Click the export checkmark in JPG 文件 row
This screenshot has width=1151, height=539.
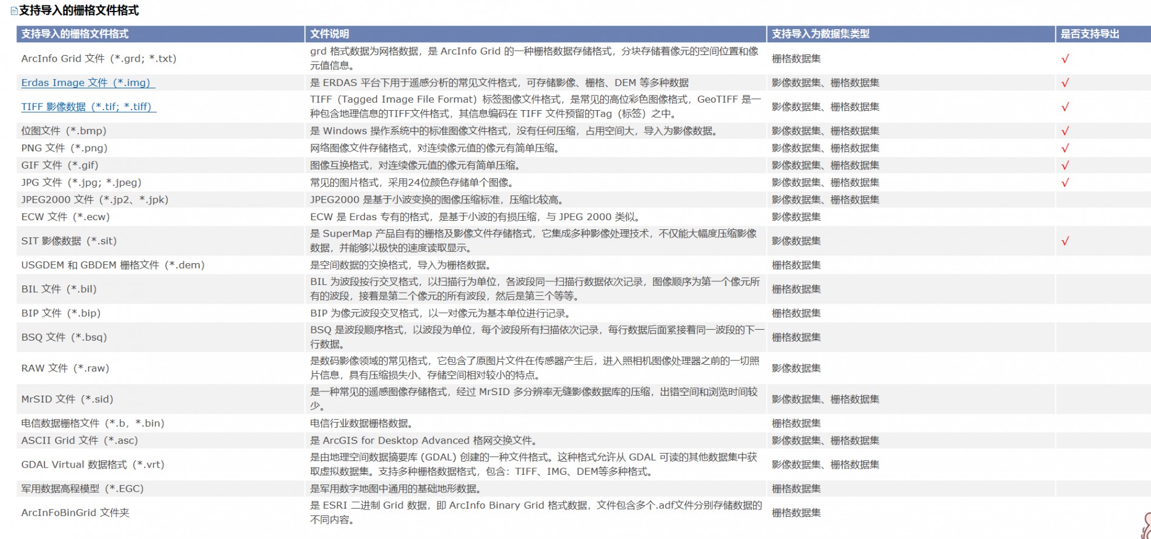1065,183
